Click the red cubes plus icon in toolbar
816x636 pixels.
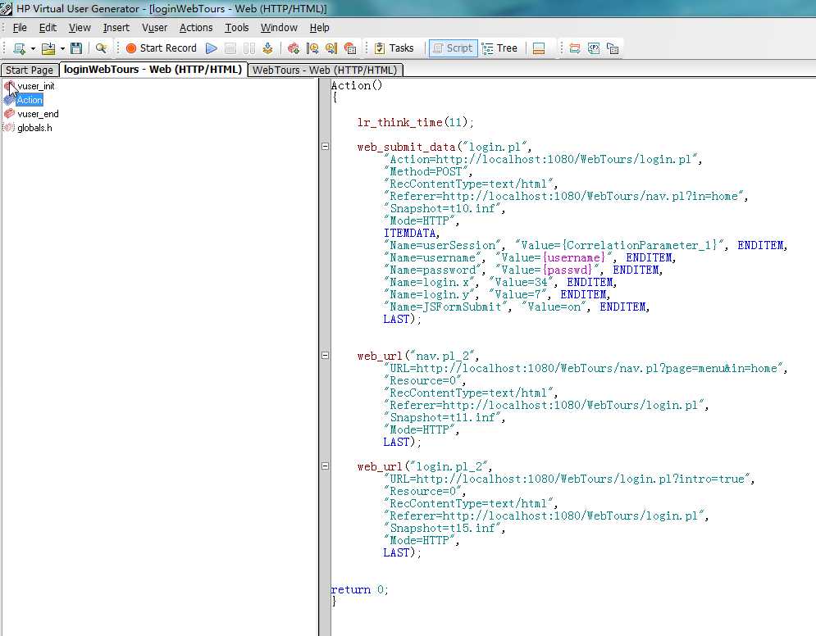tap(294, 48)
